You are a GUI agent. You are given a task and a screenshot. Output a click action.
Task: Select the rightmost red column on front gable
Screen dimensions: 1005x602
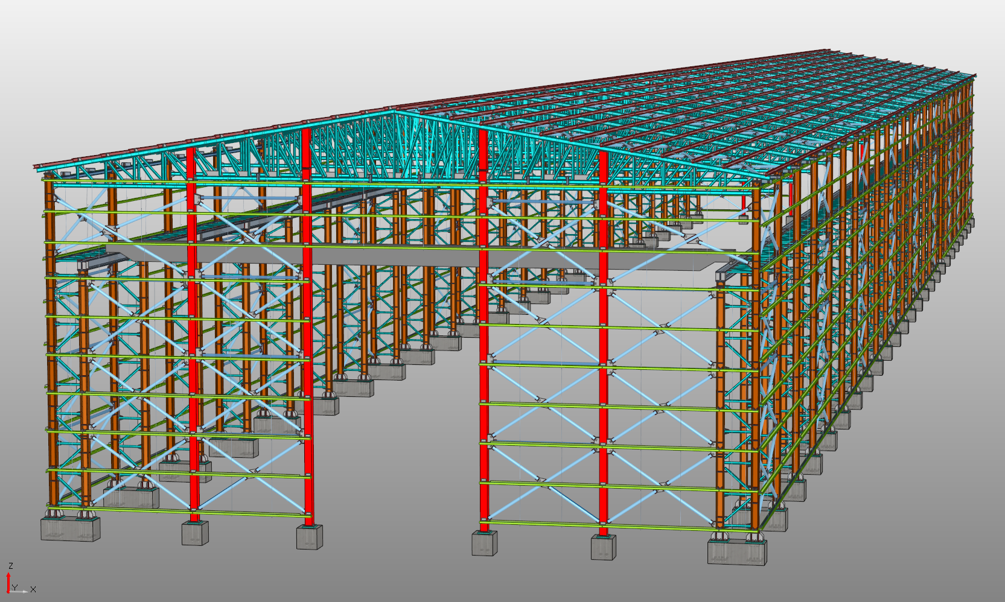(x=603, y=338)
